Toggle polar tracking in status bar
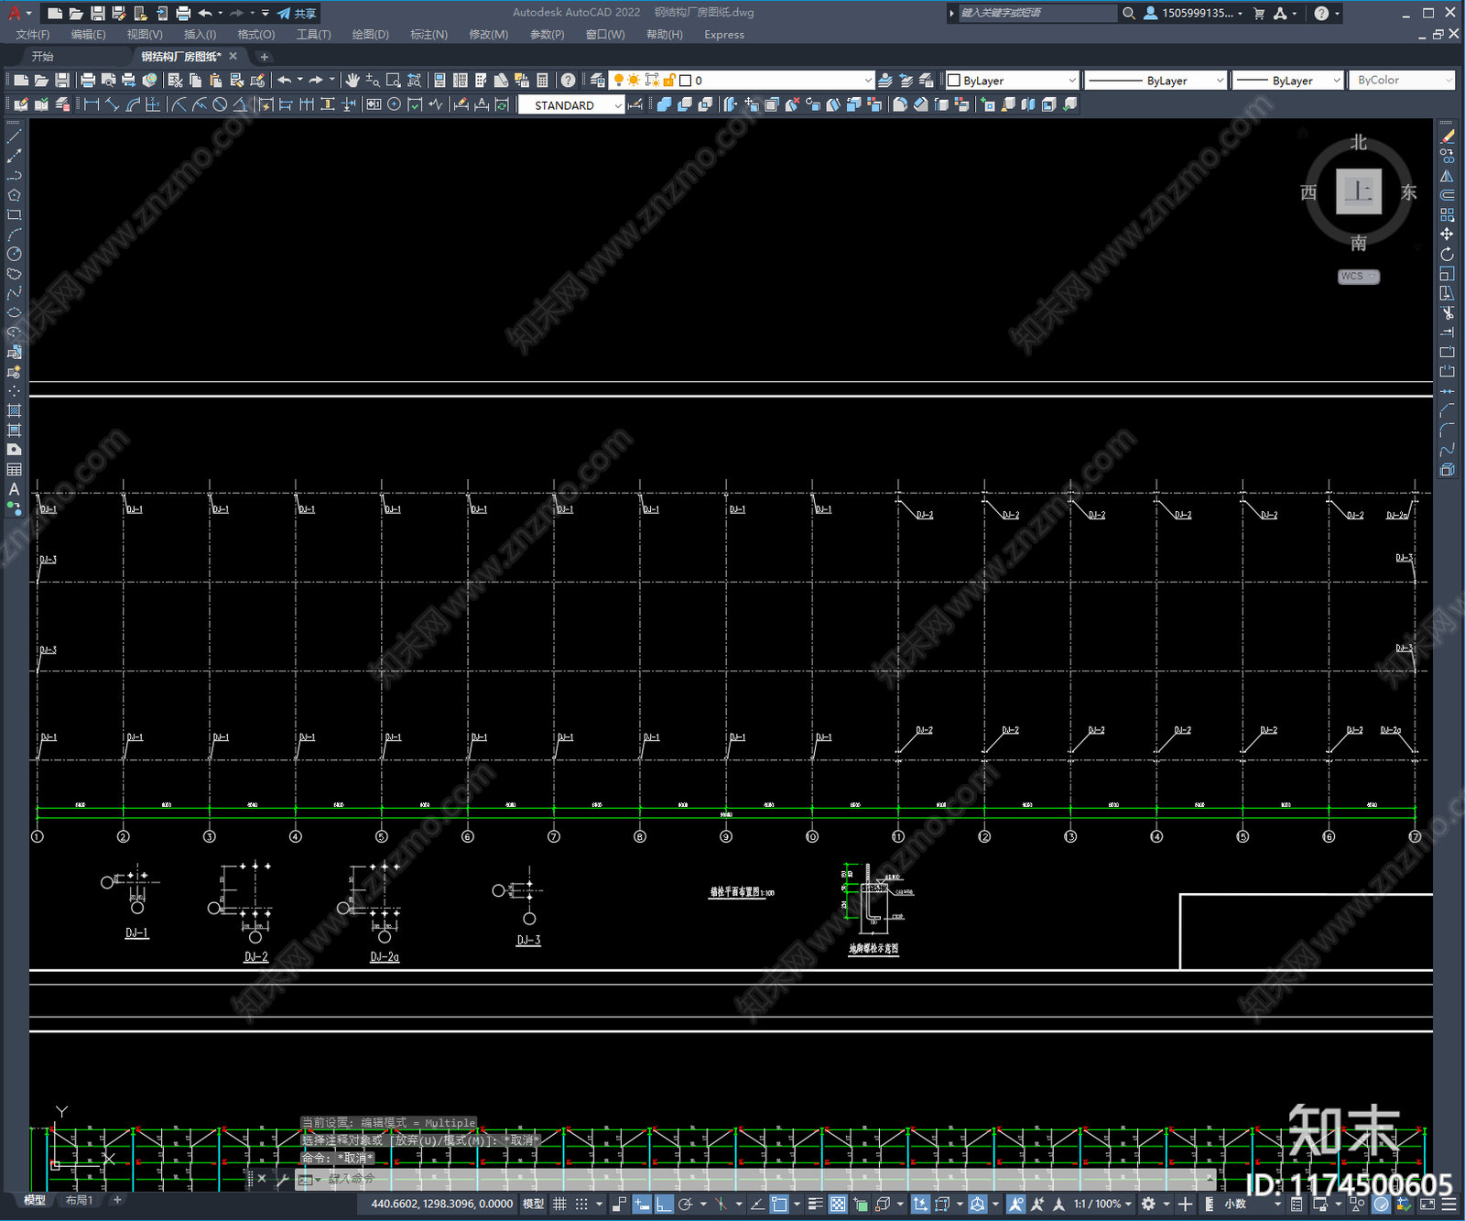 pos(685,1204)
